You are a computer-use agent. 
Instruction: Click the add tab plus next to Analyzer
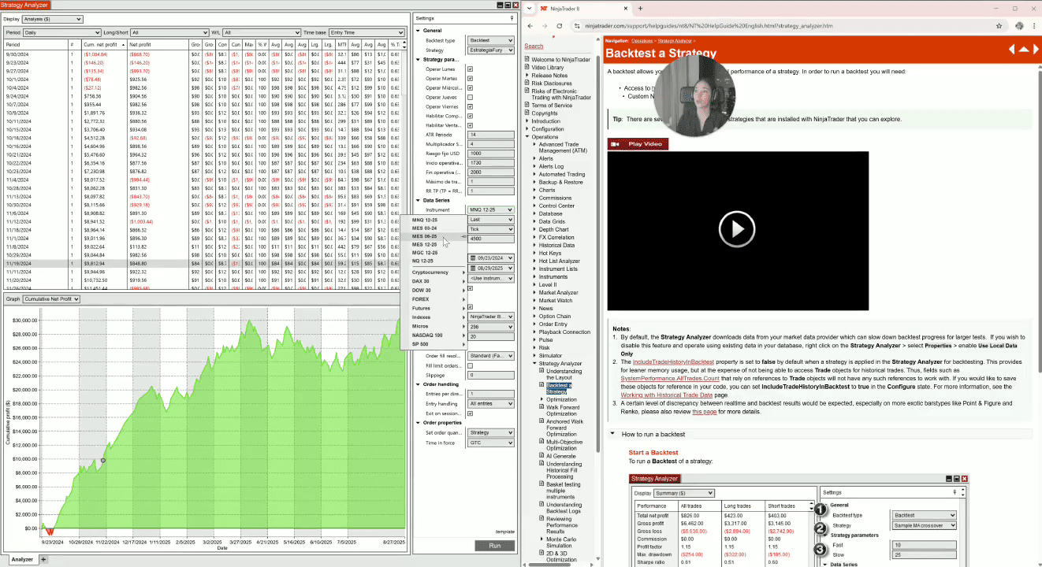click(x=43, y=559)
